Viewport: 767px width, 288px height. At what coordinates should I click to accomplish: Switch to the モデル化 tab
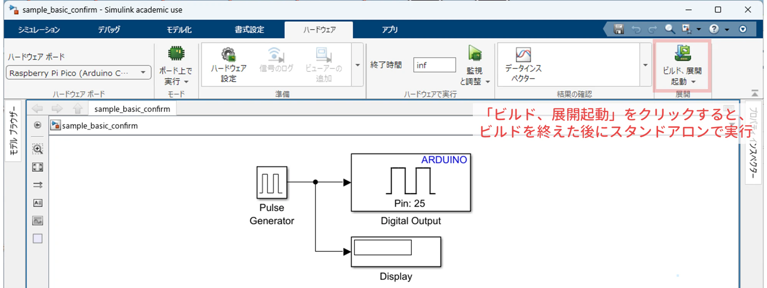[179, 29]
